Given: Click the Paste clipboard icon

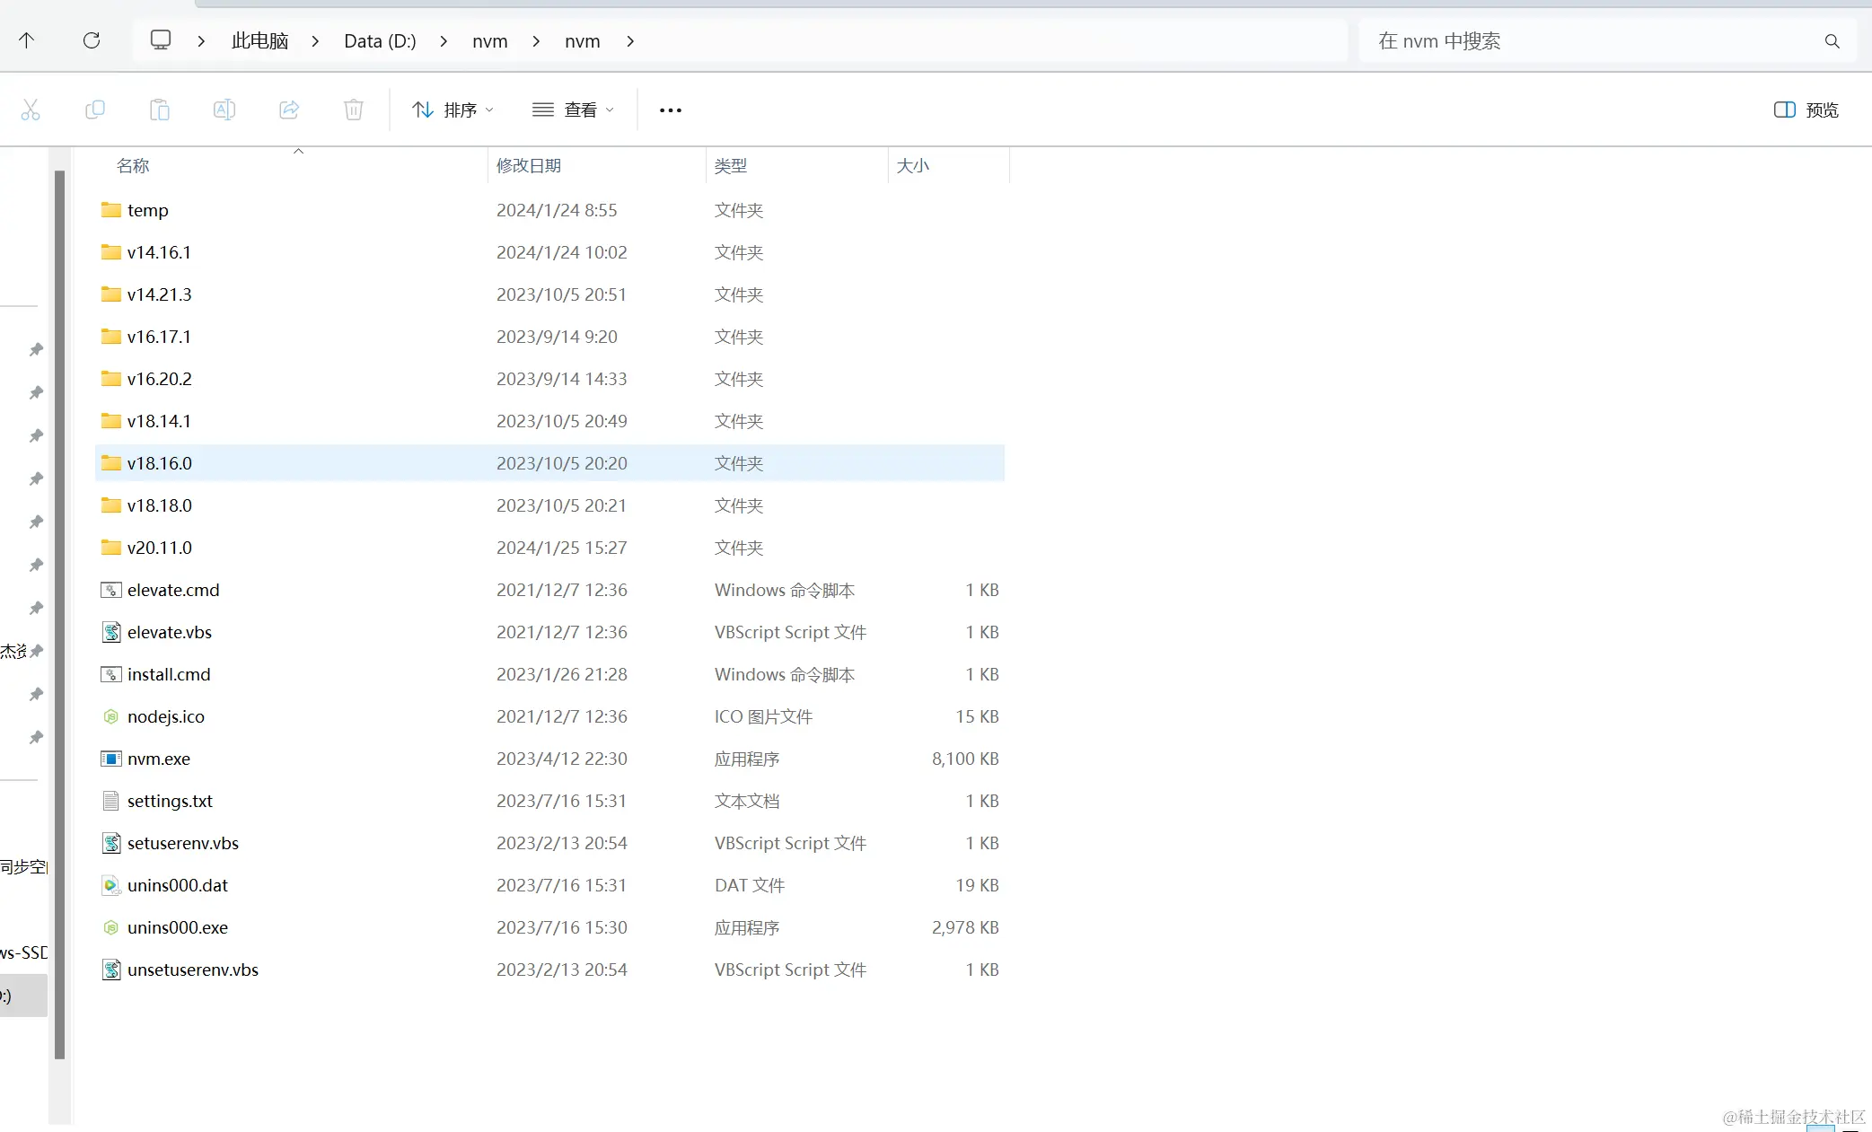Looking at the screenshot, I should (x=160, y=110).
